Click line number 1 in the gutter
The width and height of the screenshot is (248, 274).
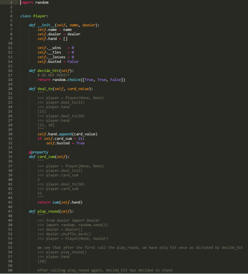[x=11, y=3]
